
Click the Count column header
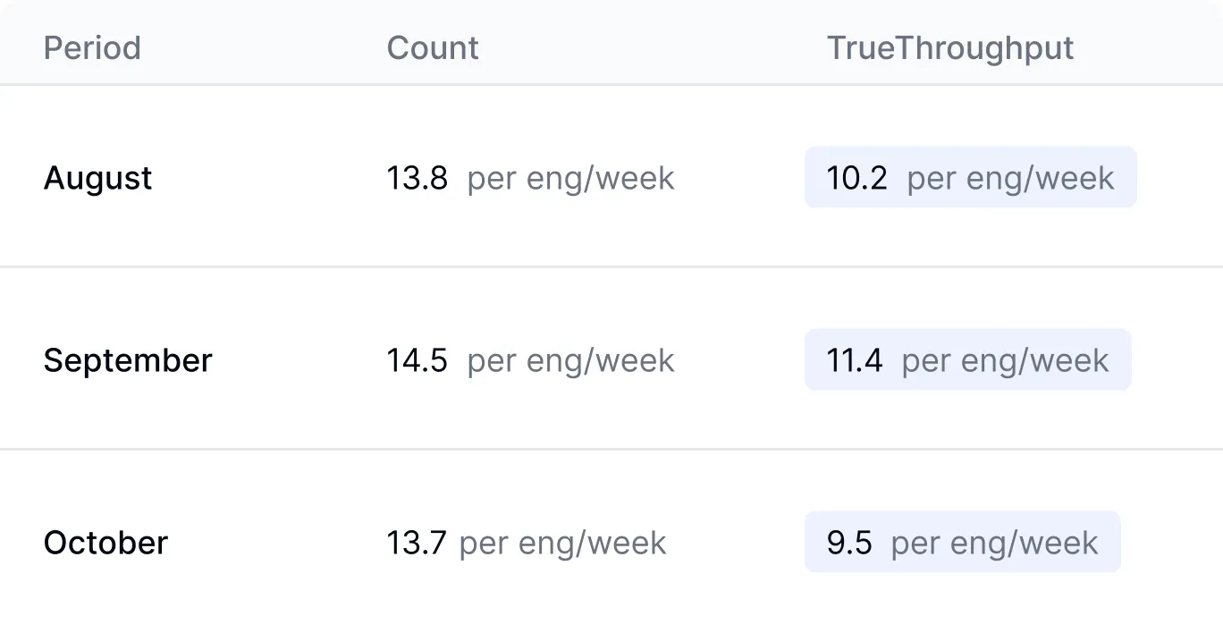click(x=433, y=48)
